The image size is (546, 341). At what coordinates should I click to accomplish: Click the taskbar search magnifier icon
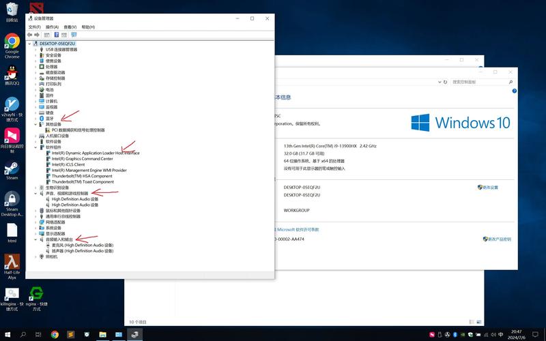[x=23, y=334]
